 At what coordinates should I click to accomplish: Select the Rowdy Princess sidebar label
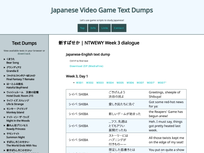click(x=16, y=129)
